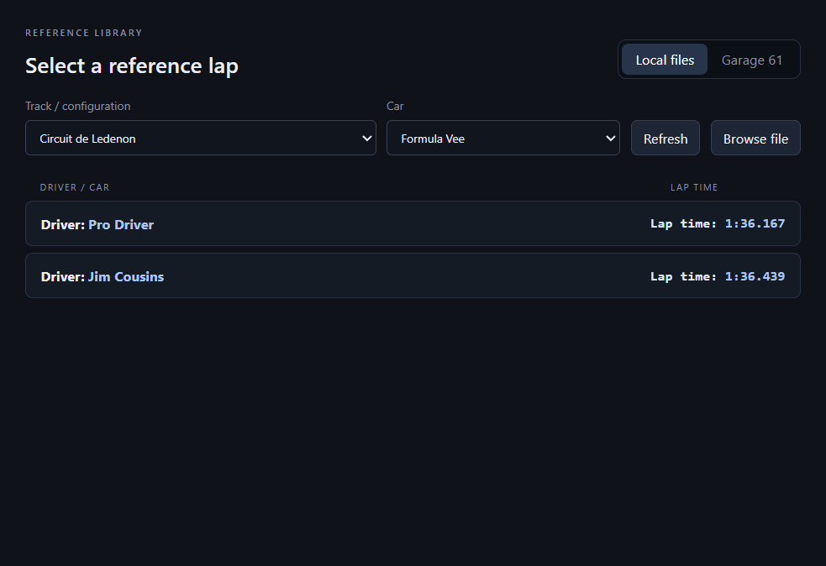Click the REFERENCE LIBRARY label
The image size is (826, 566).
tap(84, 33)
